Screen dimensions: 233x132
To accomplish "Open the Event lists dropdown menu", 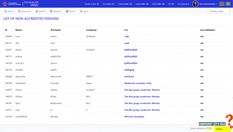I will coord(25,11).
